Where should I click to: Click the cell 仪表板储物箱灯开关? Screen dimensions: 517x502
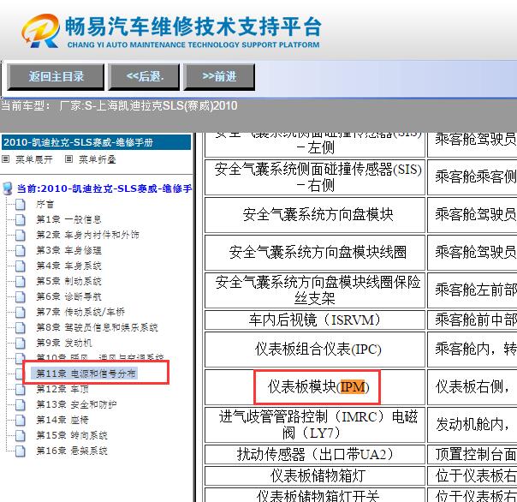(315, 495)
